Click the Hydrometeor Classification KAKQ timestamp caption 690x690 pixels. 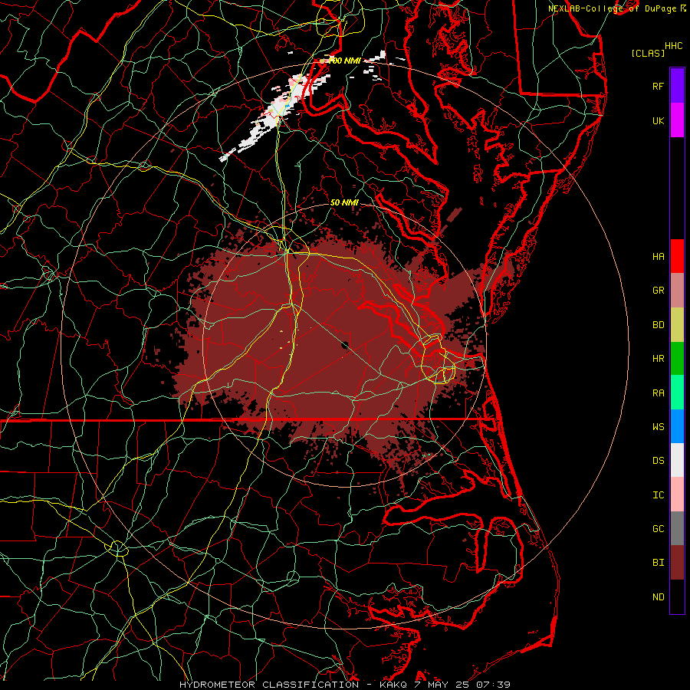[345, 685]
